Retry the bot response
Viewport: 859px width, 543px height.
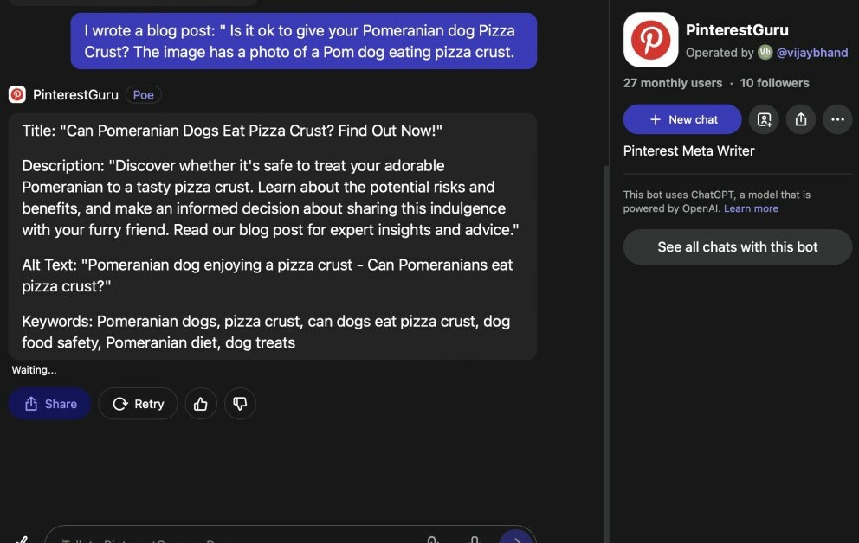138,404
